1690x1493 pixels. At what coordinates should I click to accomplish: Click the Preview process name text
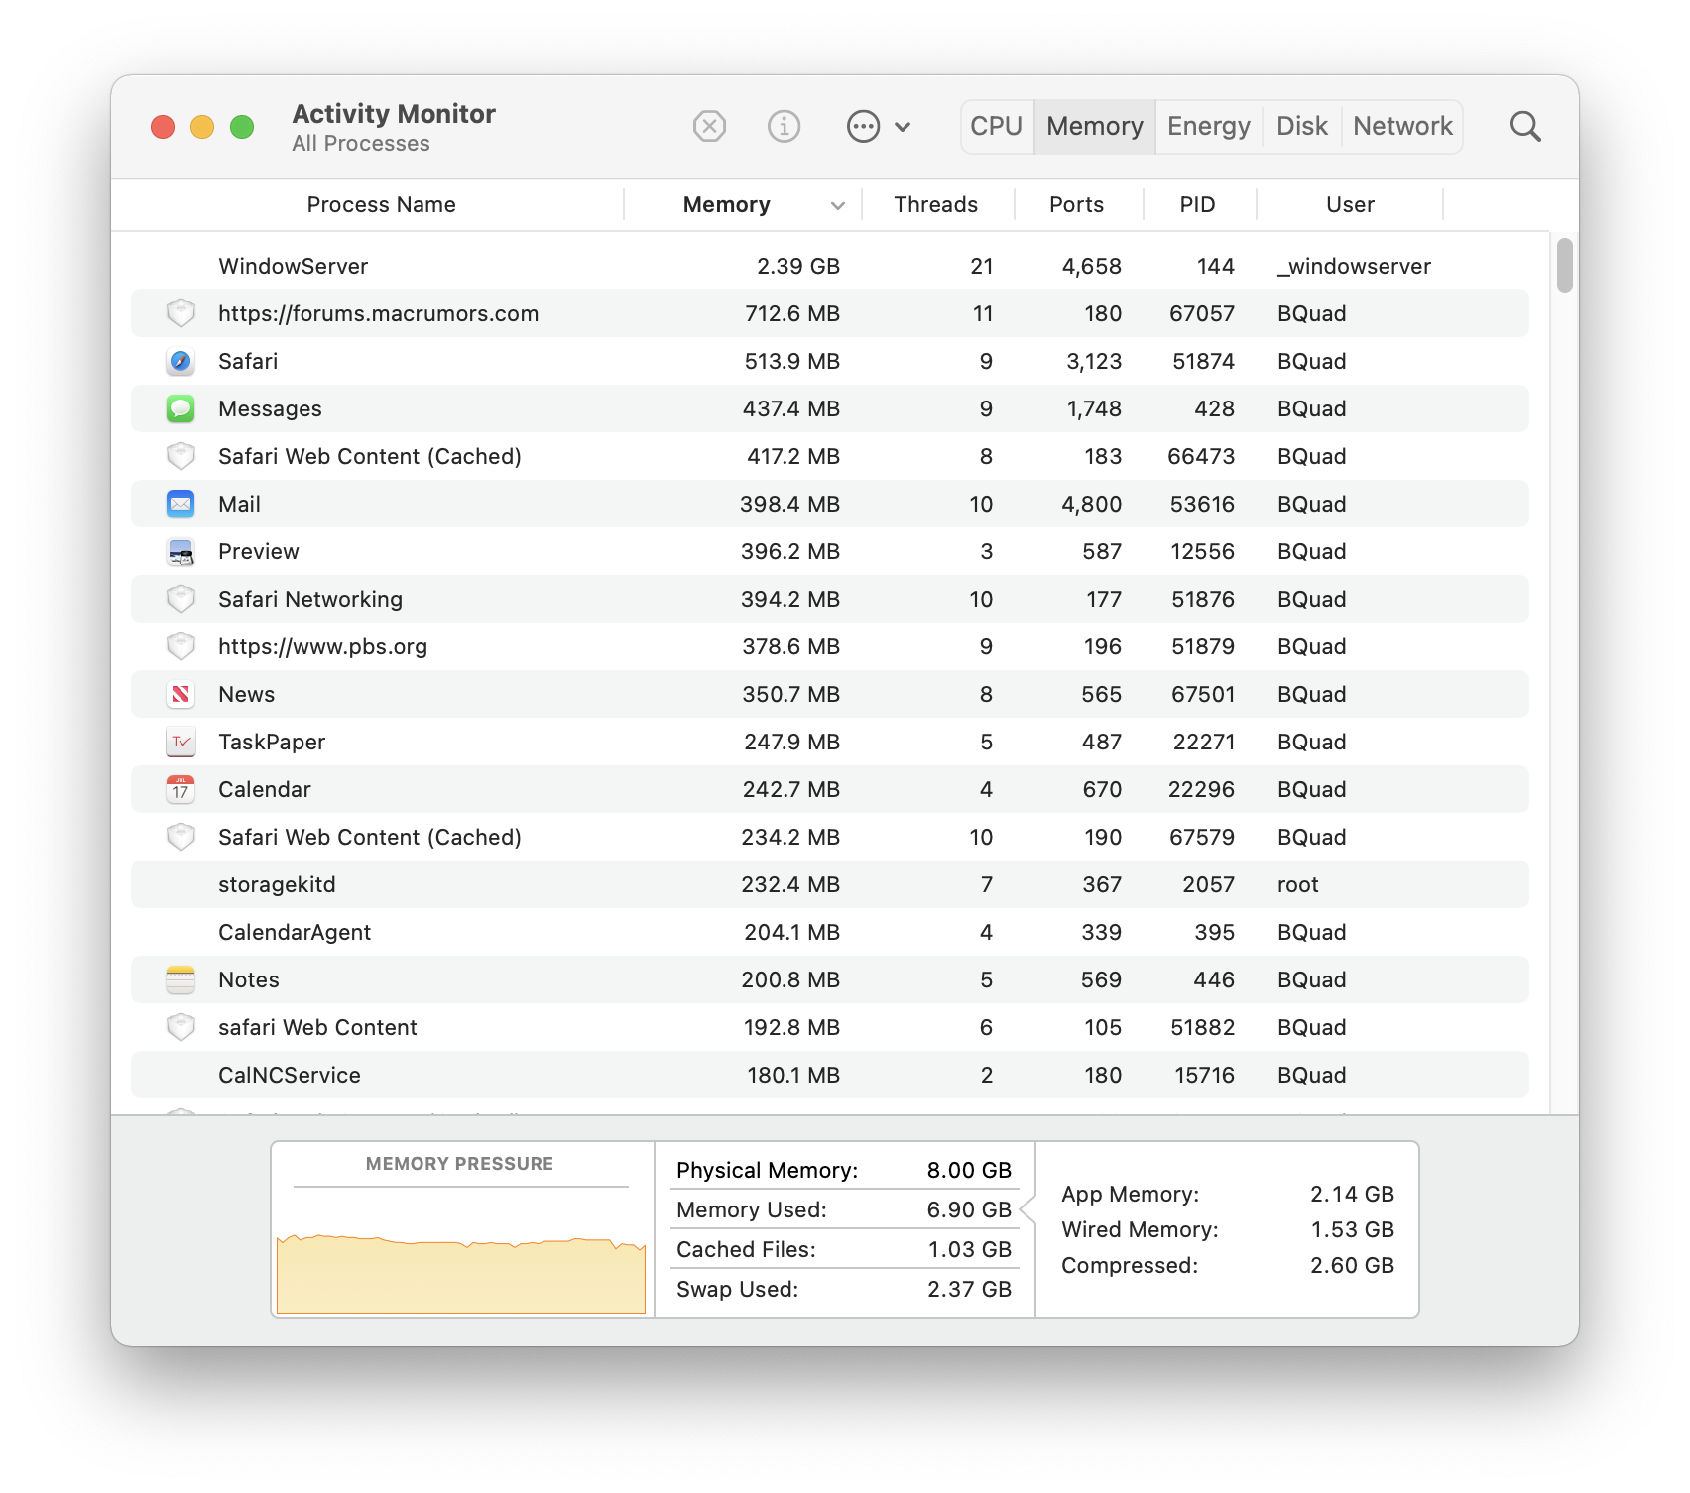[259, 551]
